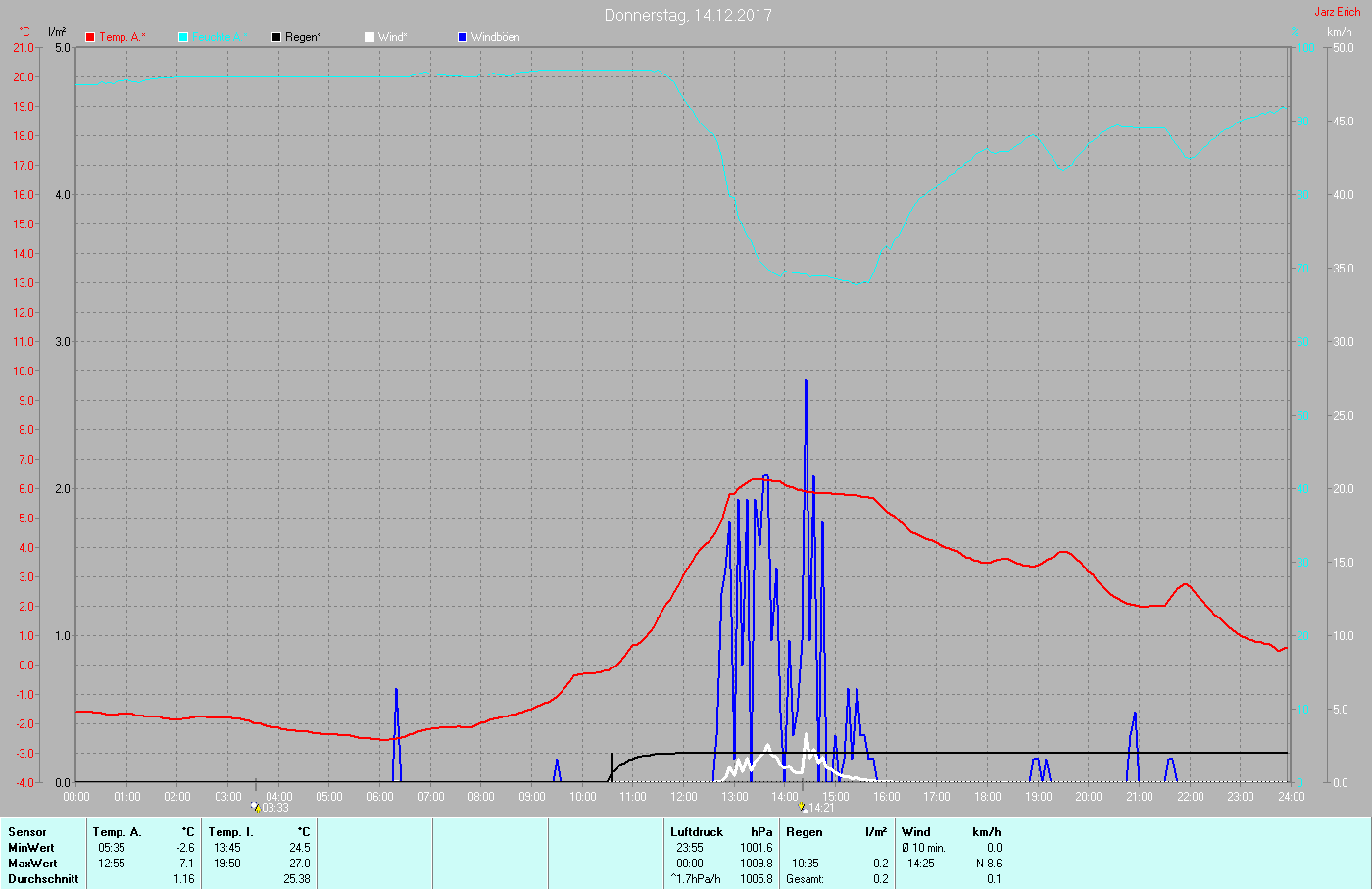
Task: Click the sunrise marker icon at 03:33
Action: click(255, 807)
